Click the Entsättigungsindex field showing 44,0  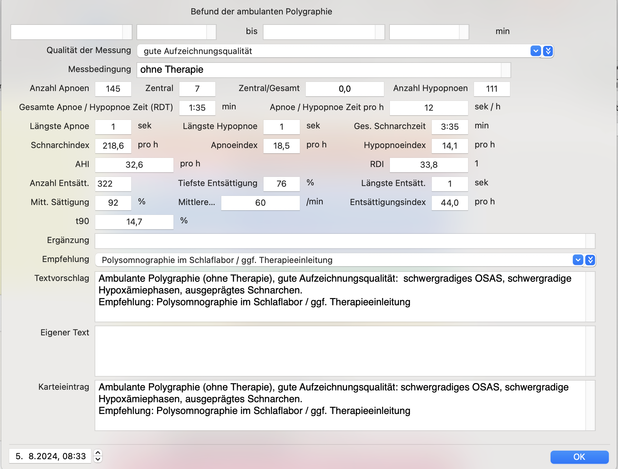coord(450,203)
